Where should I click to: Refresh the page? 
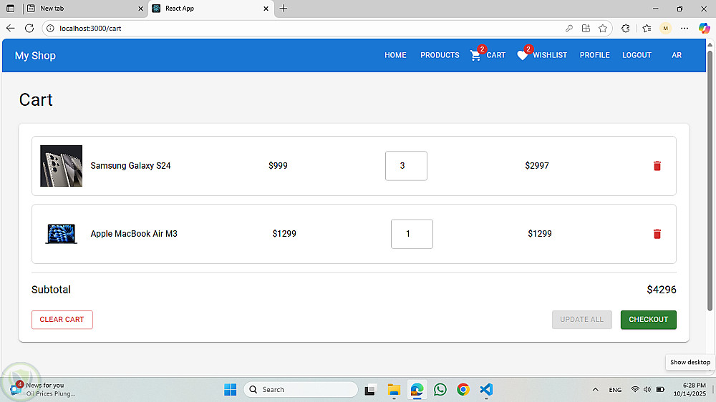(29, 29)
